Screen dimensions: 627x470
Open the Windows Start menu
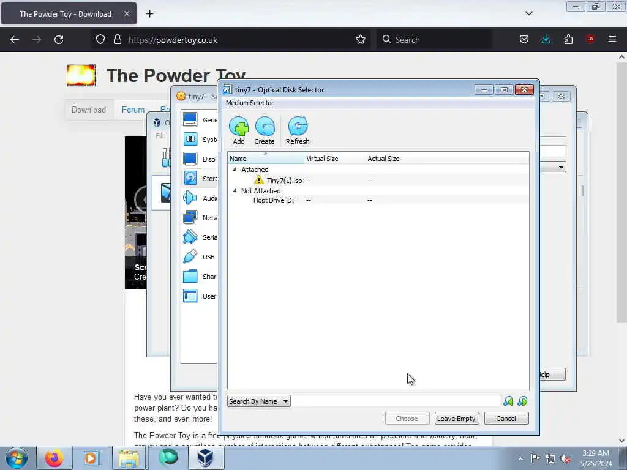pos(17,458)
